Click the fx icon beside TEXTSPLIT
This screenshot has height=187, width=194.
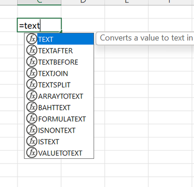pyautogui.click(x=32, y=85)
